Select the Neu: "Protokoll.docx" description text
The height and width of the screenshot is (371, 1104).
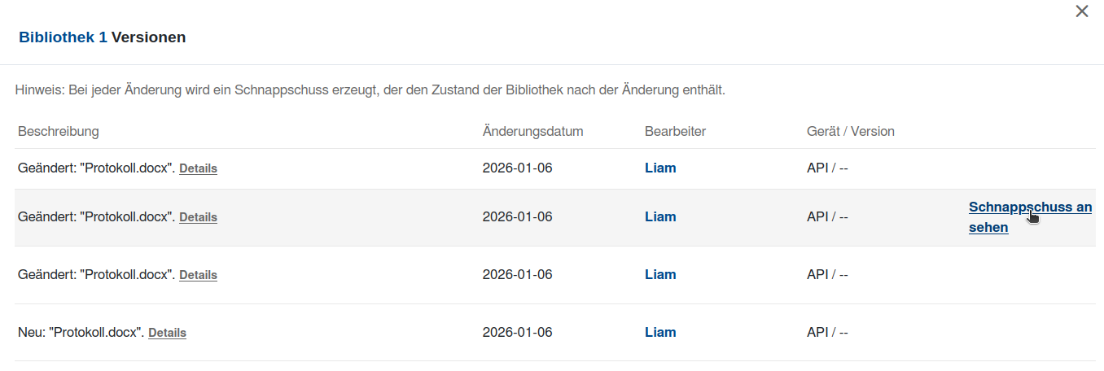tap(81, 333)
